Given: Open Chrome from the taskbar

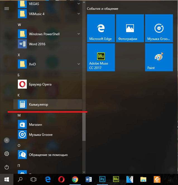Looking at the screenshot, I should [75, 179].
